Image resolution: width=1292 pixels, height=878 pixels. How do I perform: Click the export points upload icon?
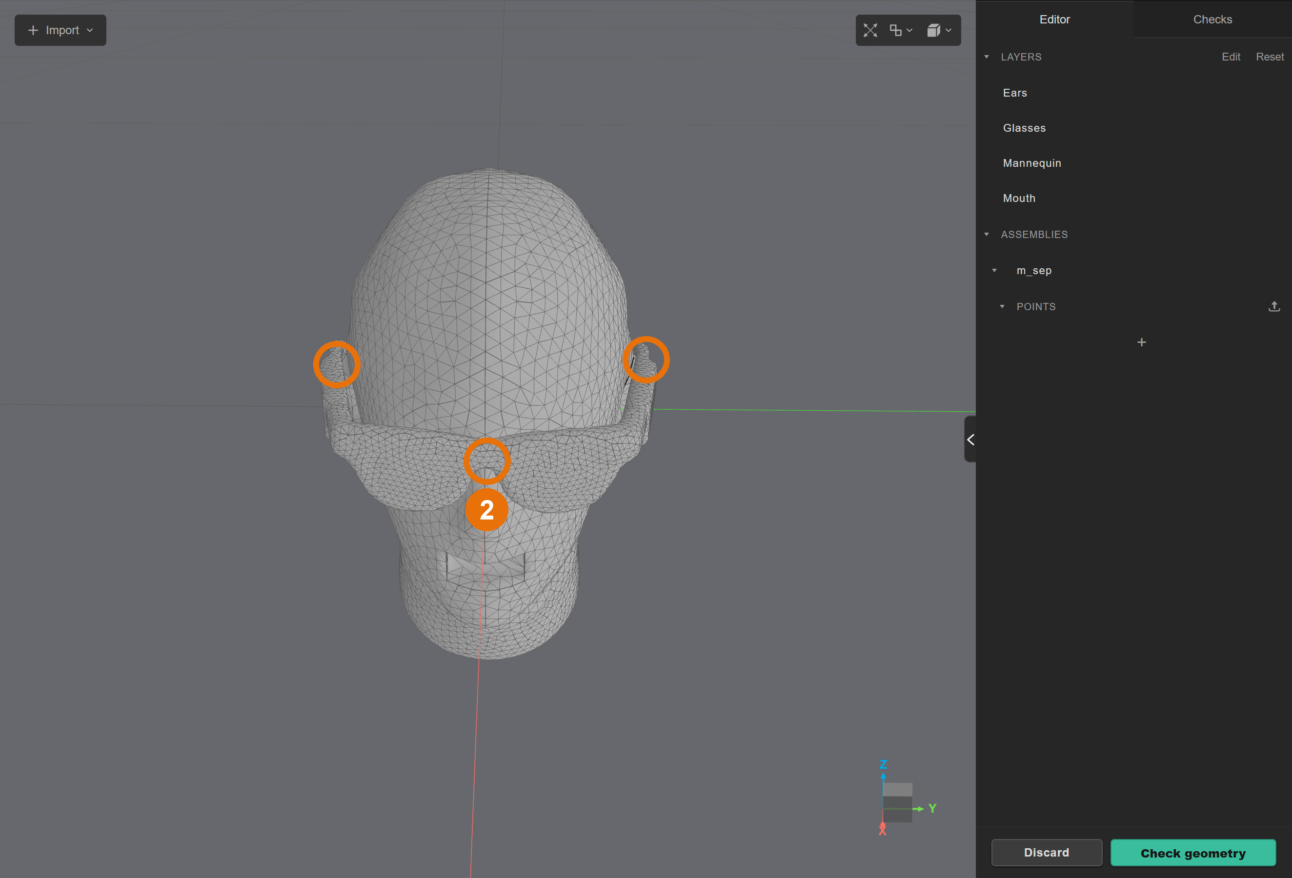pos(1273,306)
